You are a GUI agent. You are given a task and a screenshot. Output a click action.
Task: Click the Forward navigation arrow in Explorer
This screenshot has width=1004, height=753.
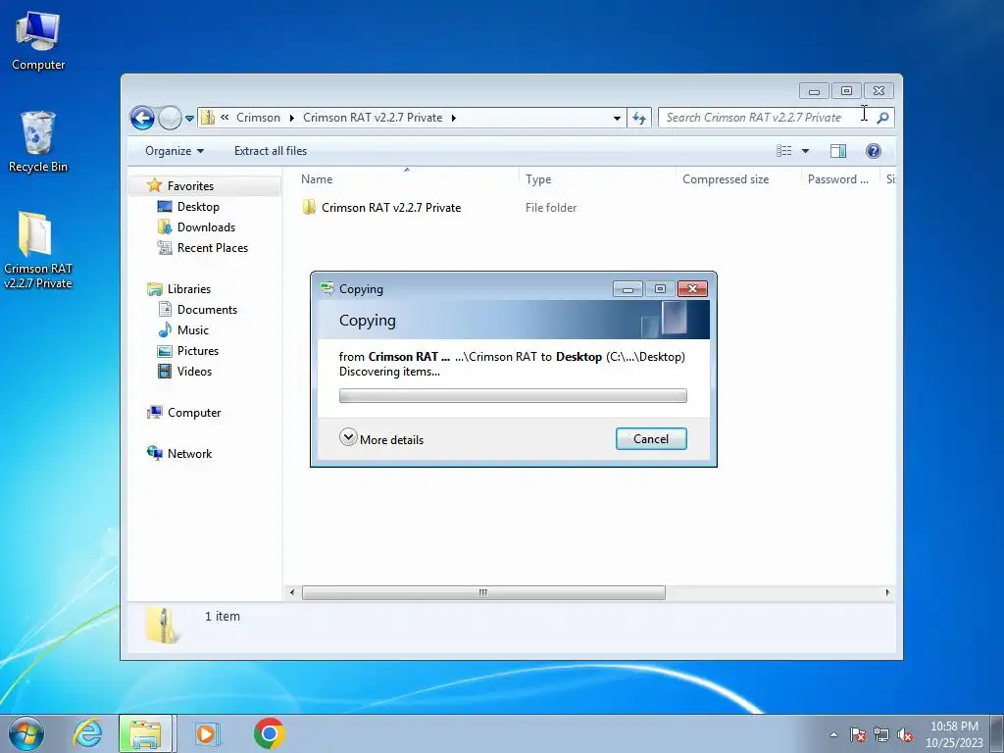(x=170, y=118)
